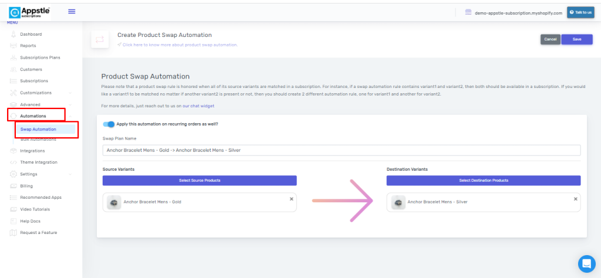The image size is (601, 278).
Task: Click the Reports sidebar icon
Action: pyautogui.click(x=13, y=46)
